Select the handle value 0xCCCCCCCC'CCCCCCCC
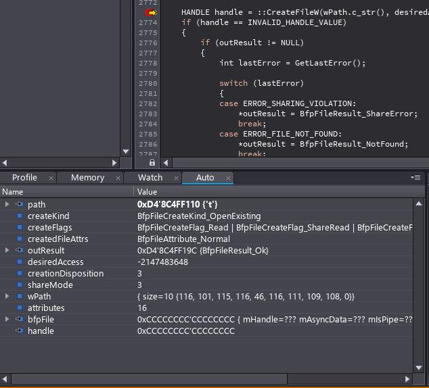Screen dimensions: 429x388 click(186, 331)
